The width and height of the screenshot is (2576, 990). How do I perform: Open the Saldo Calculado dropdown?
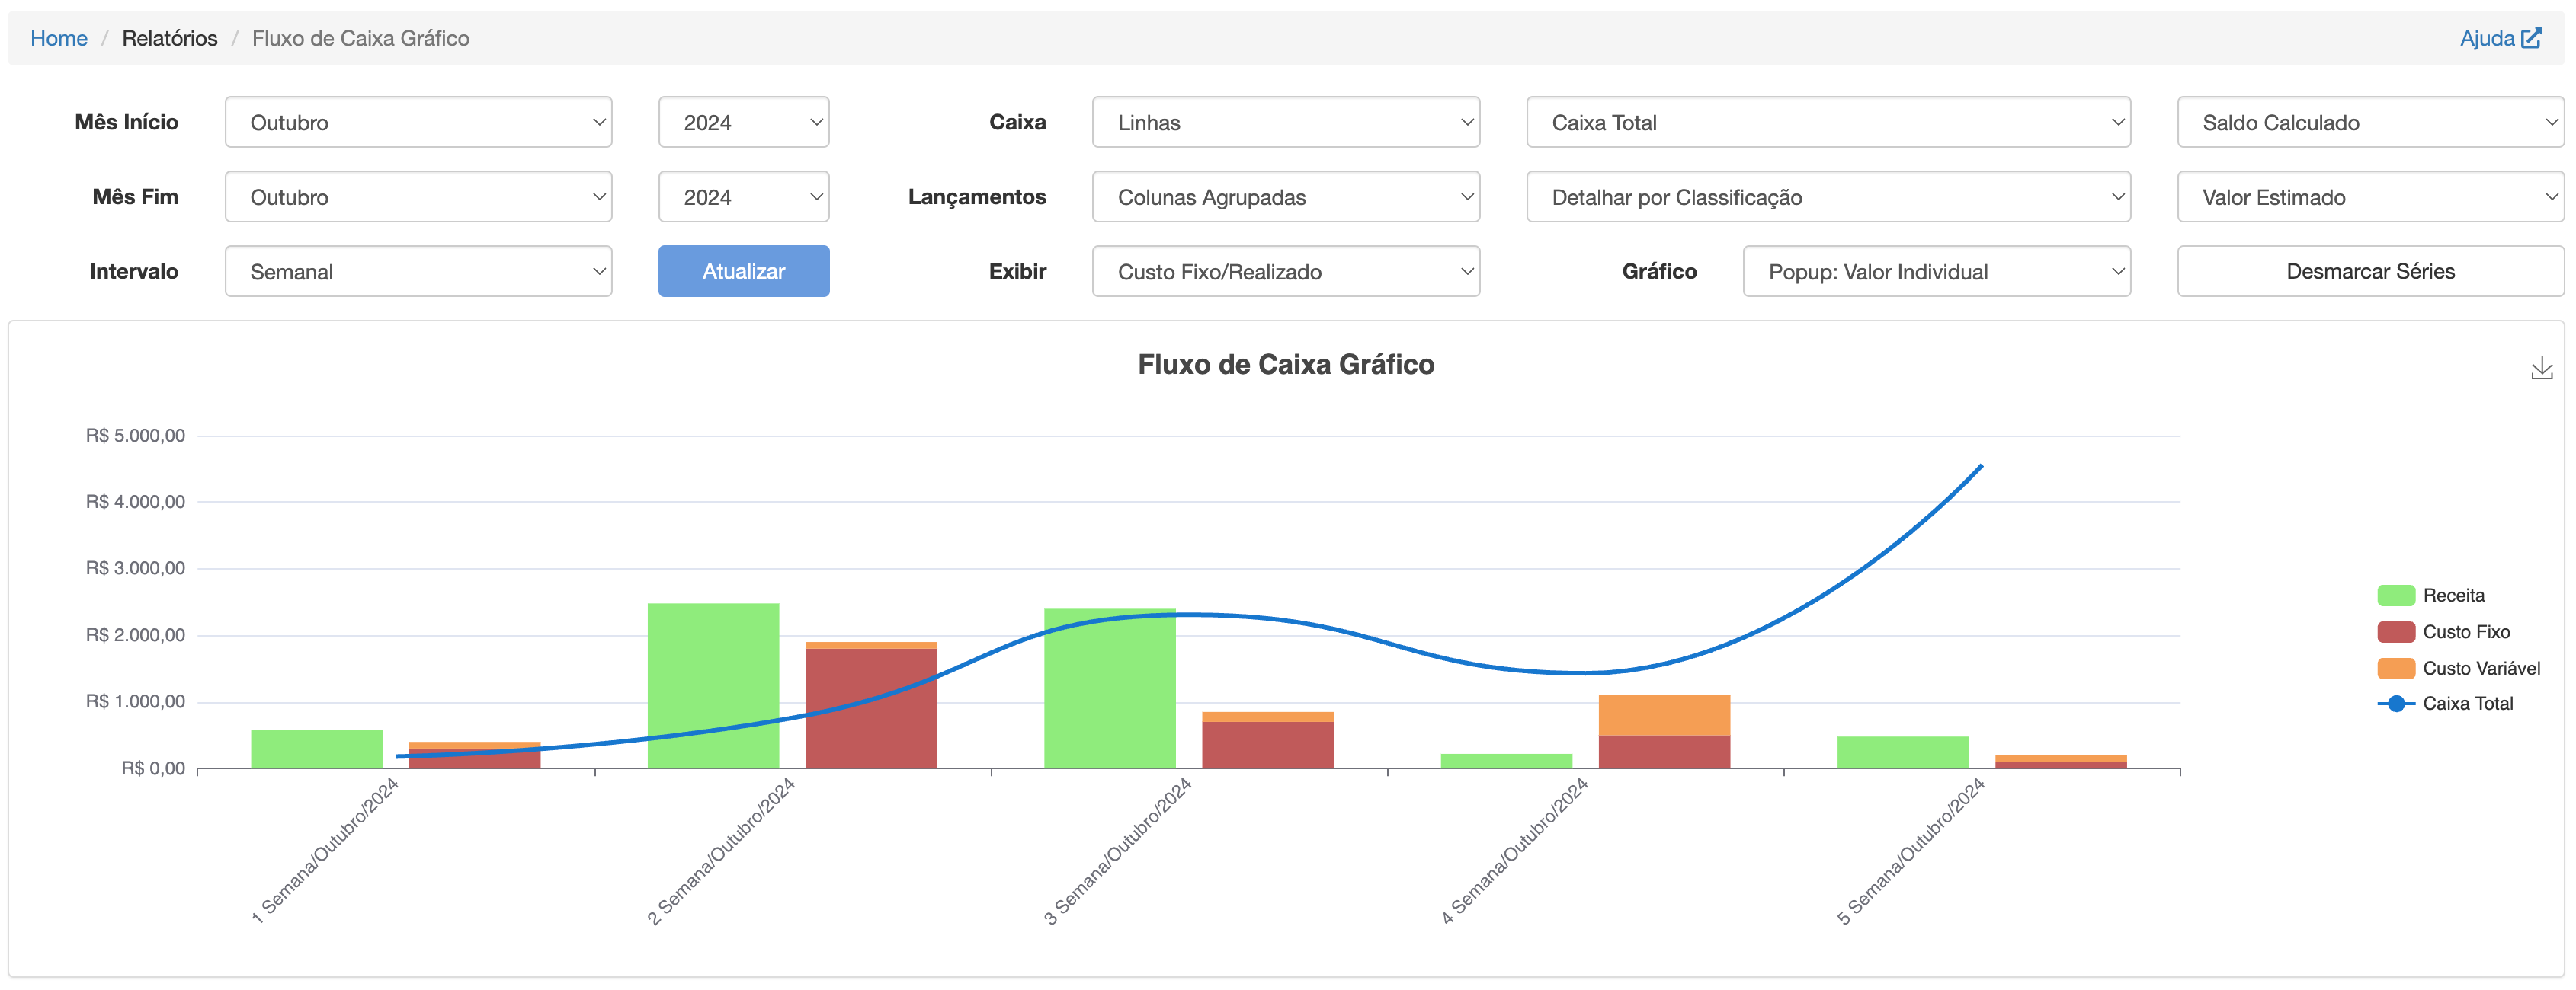point(2370,122)
